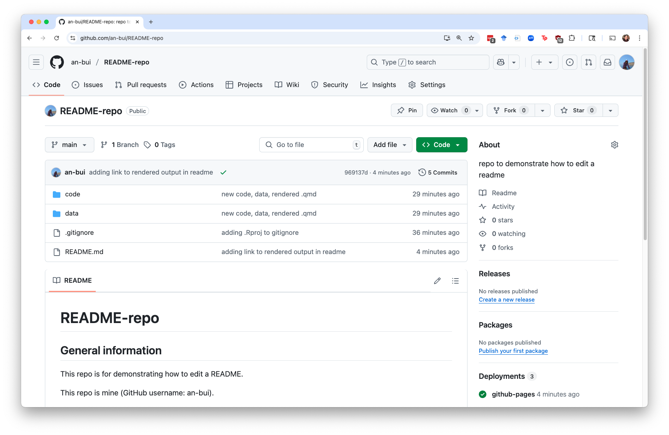669x435 pixels.
Task: View the 5 Commits history
Action: pyautogui.click(x=438, y=173)
